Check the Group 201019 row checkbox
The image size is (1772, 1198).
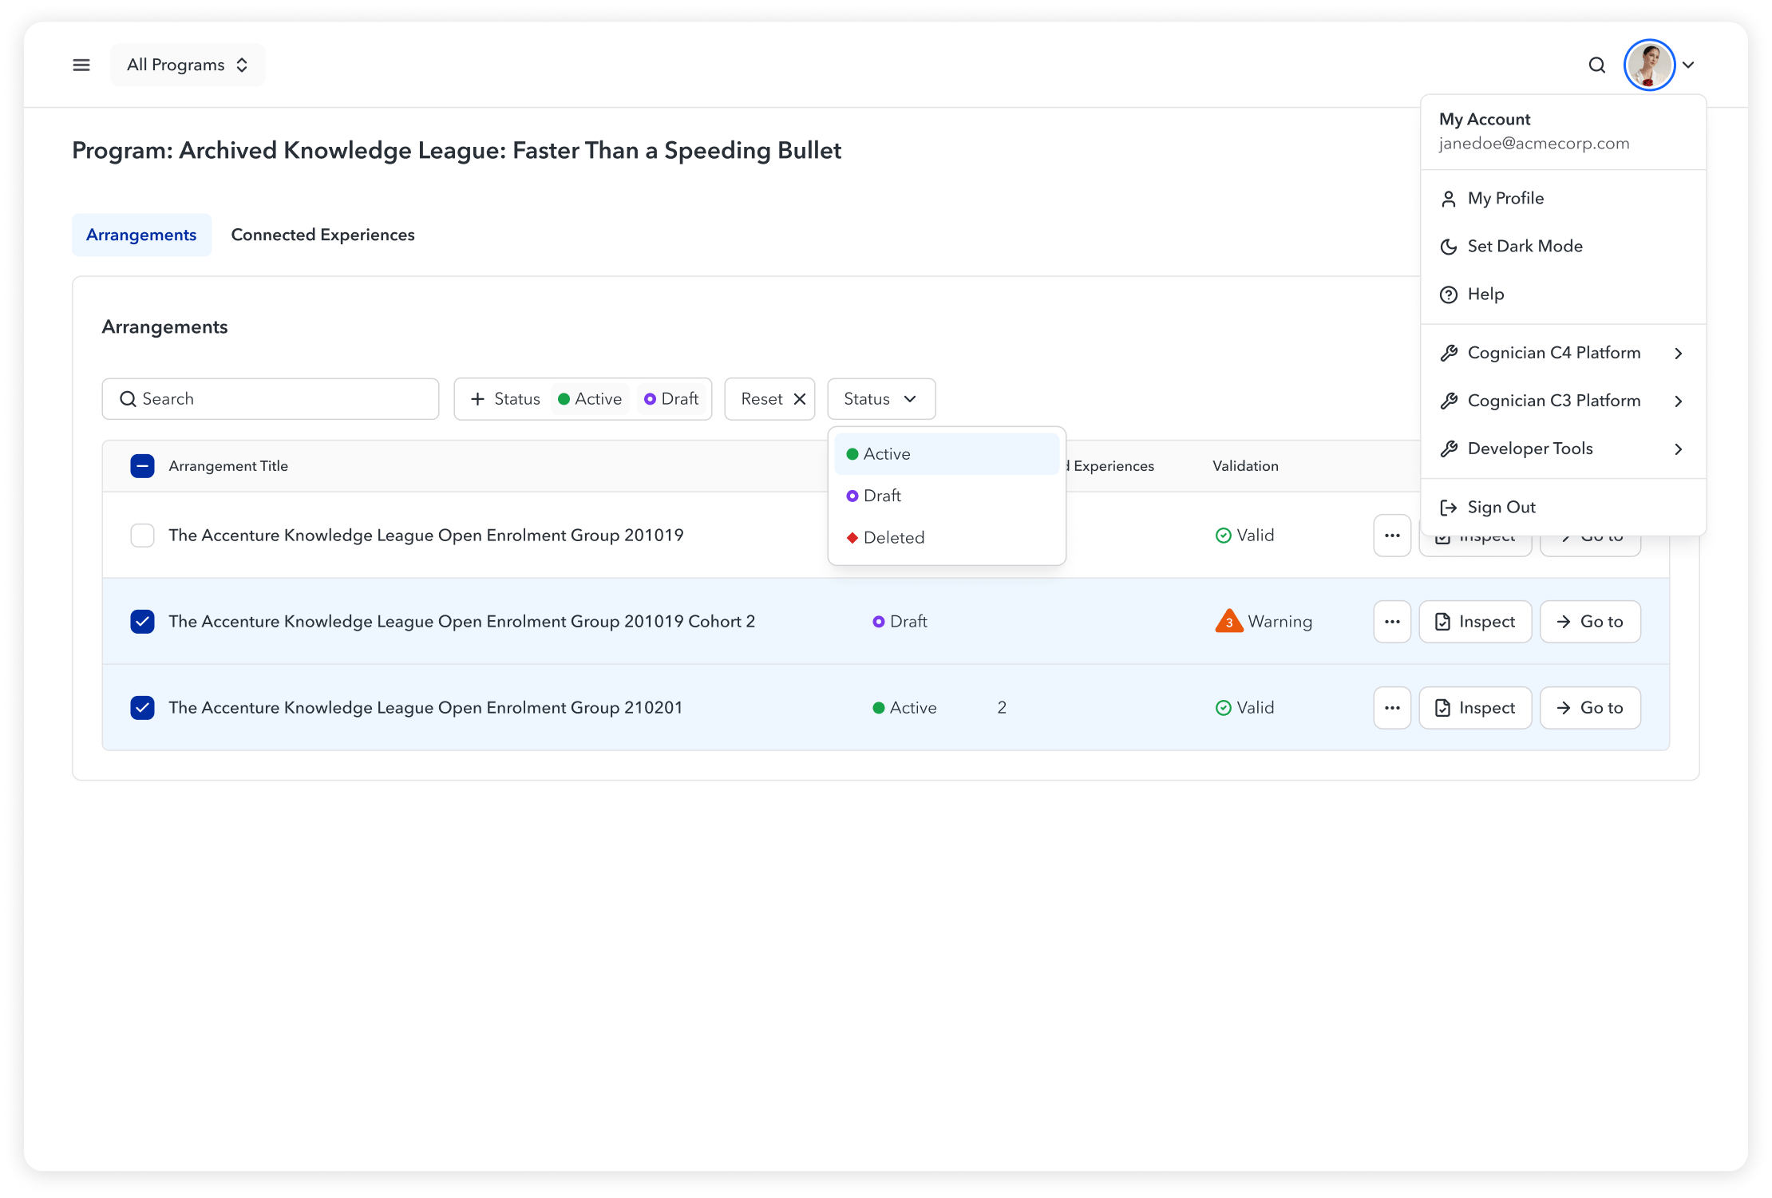coord(142,536)
